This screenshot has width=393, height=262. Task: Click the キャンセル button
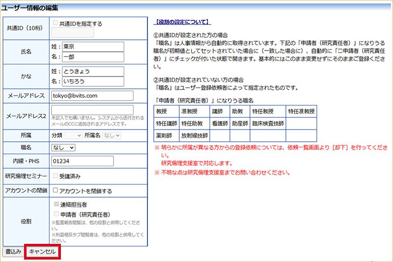tap(42, 252)
